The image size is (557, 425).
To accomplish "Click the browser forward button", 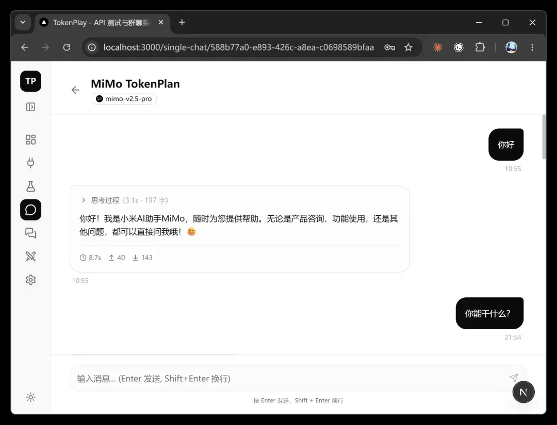I will point(45,47).
